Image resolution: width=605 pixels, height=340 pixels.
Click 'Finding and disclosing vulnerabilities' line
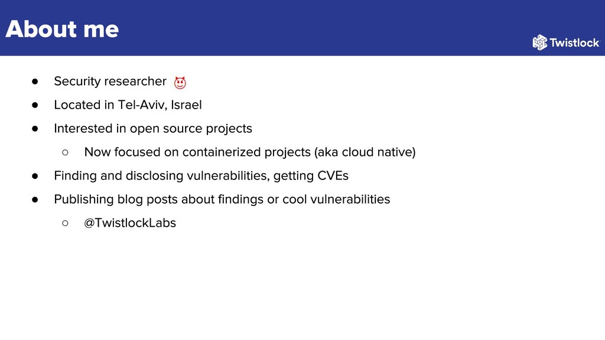pyautogui.click(x=201, y=176)
